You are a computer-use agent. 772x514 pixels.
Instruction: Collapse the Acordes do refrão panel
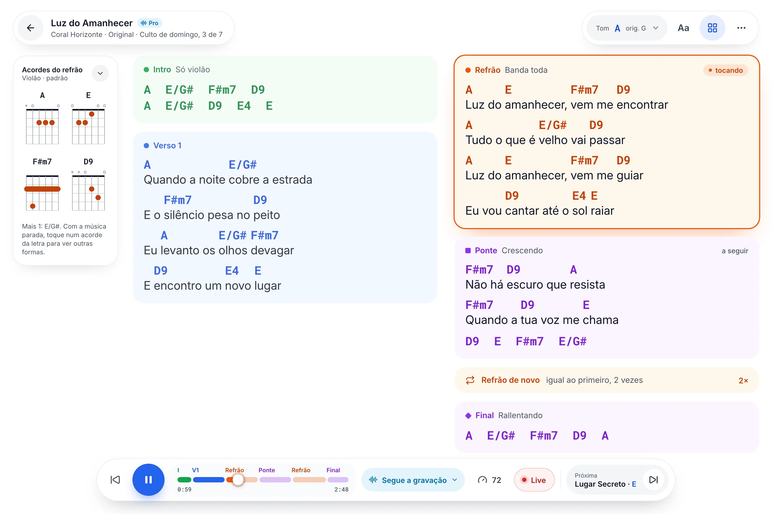101,73
